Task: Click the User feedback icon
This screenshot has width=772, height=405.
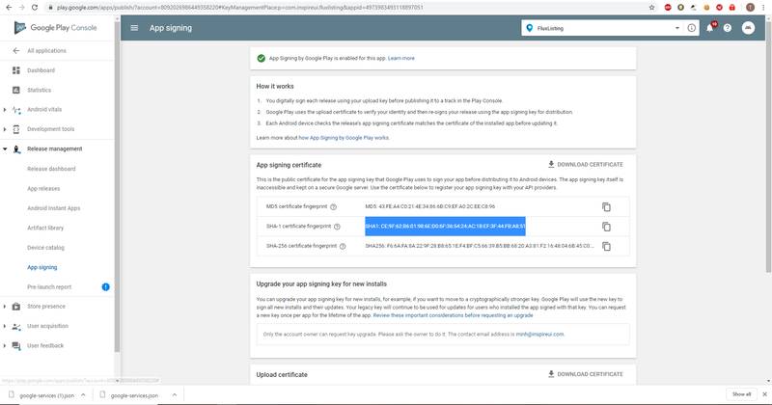Action: [x=16, y=346]
